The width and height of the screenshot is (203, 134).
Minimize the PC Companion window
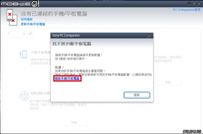point(189,4)
